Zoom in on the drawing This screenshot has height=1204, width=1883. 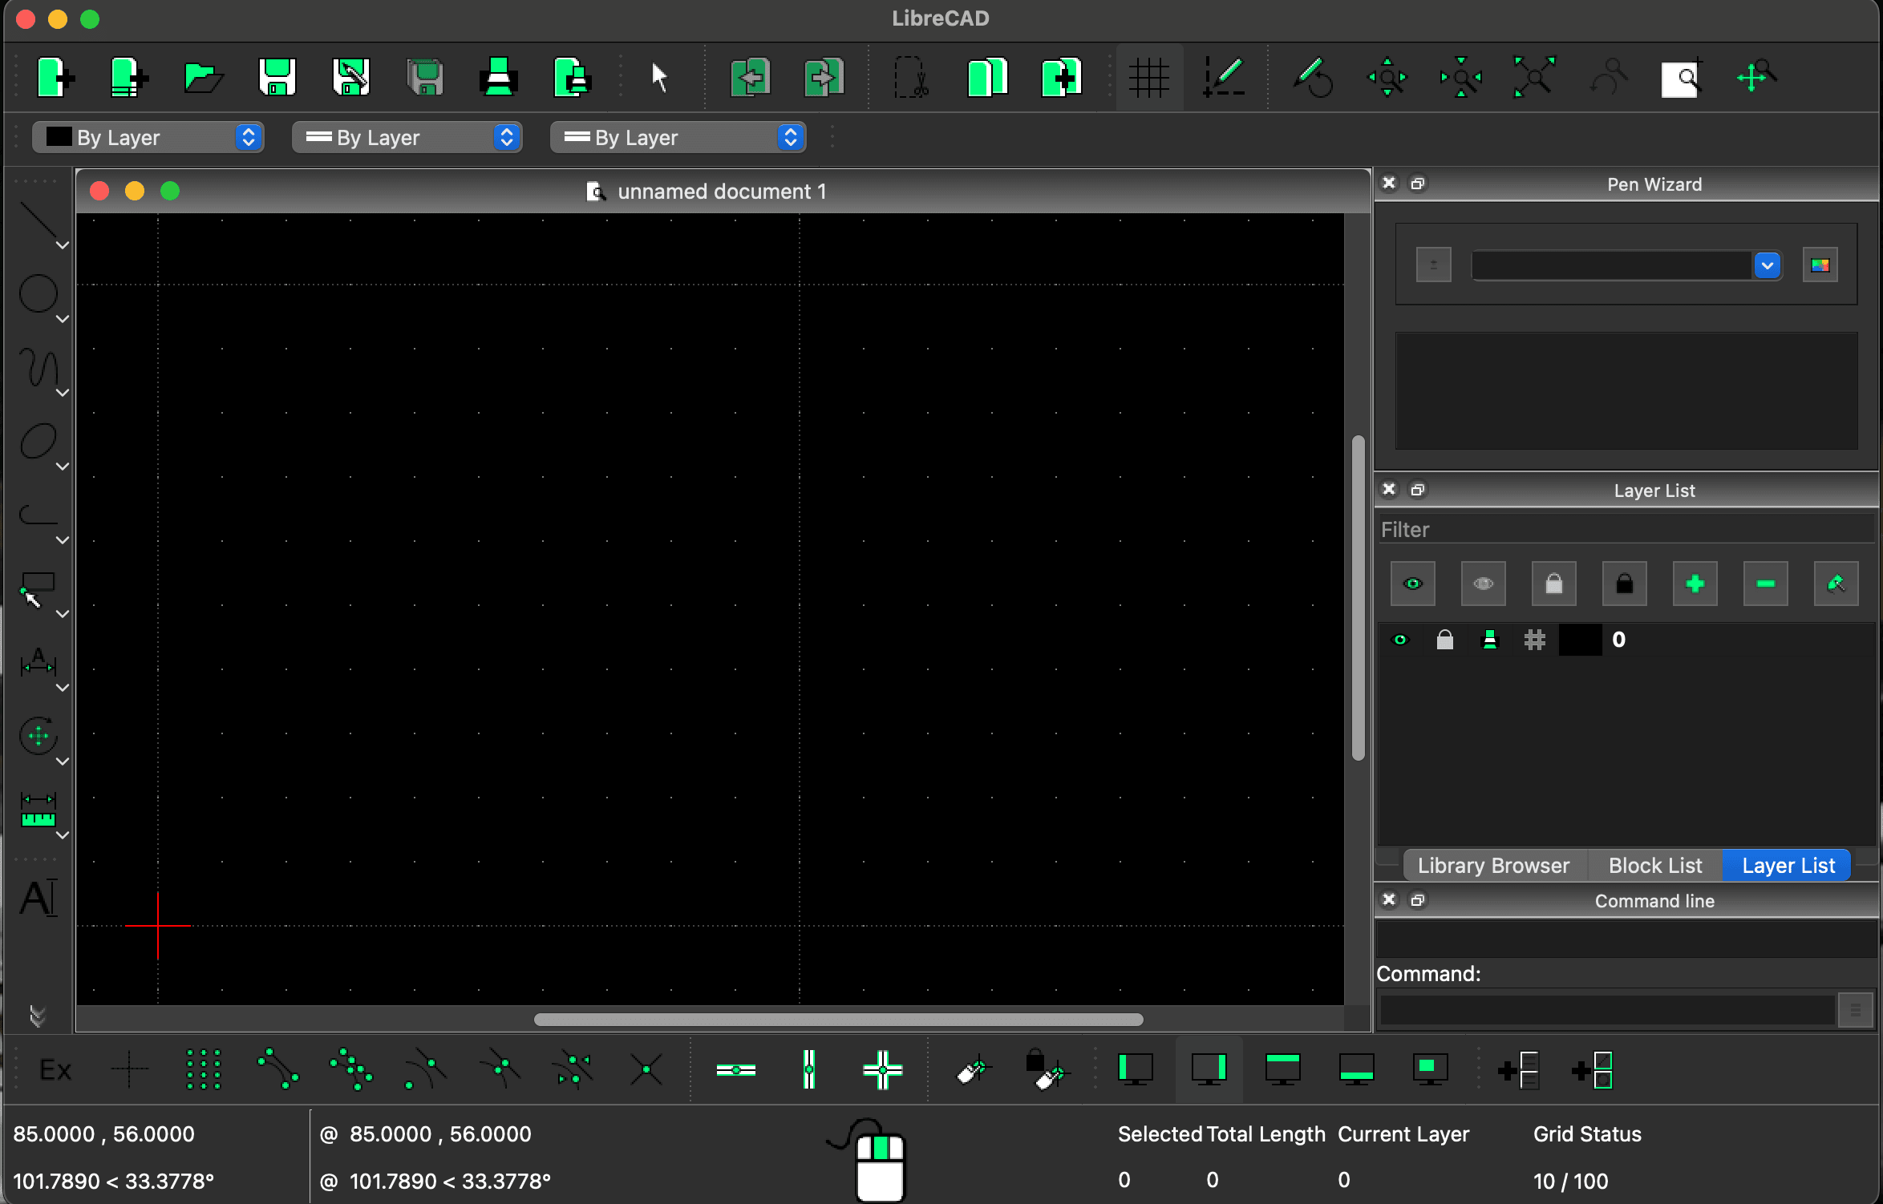pyautogui.click(x=1387, y=78)
